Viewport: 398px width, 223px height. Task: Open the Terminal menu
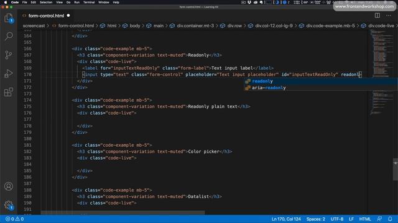pos(89,2)
